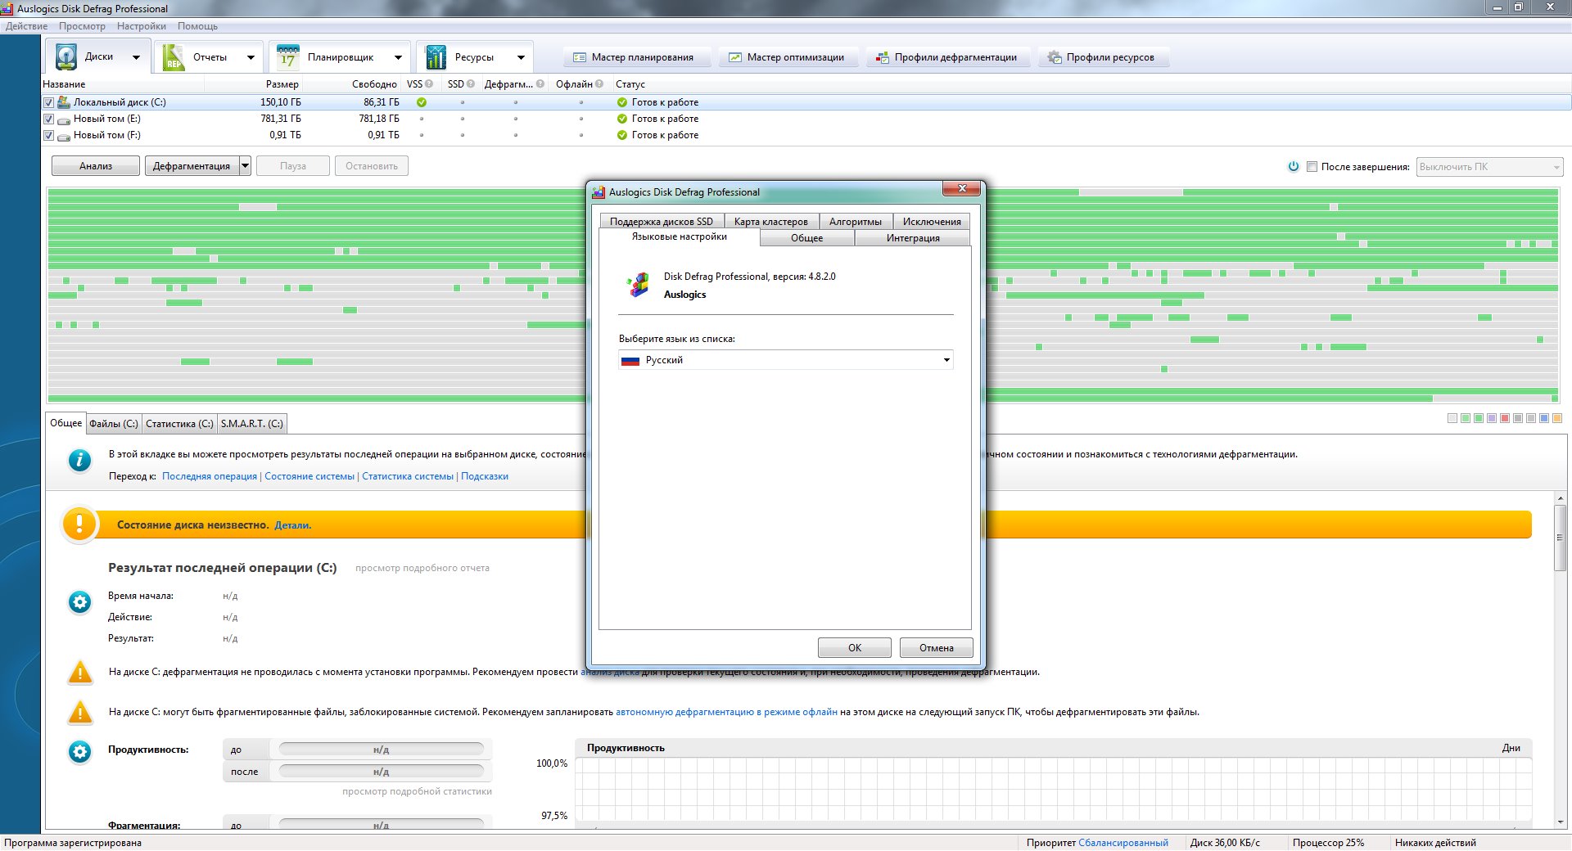Switch to the Интеграция tab
This screenshot has height=851, width=1572.
(913, 238)
